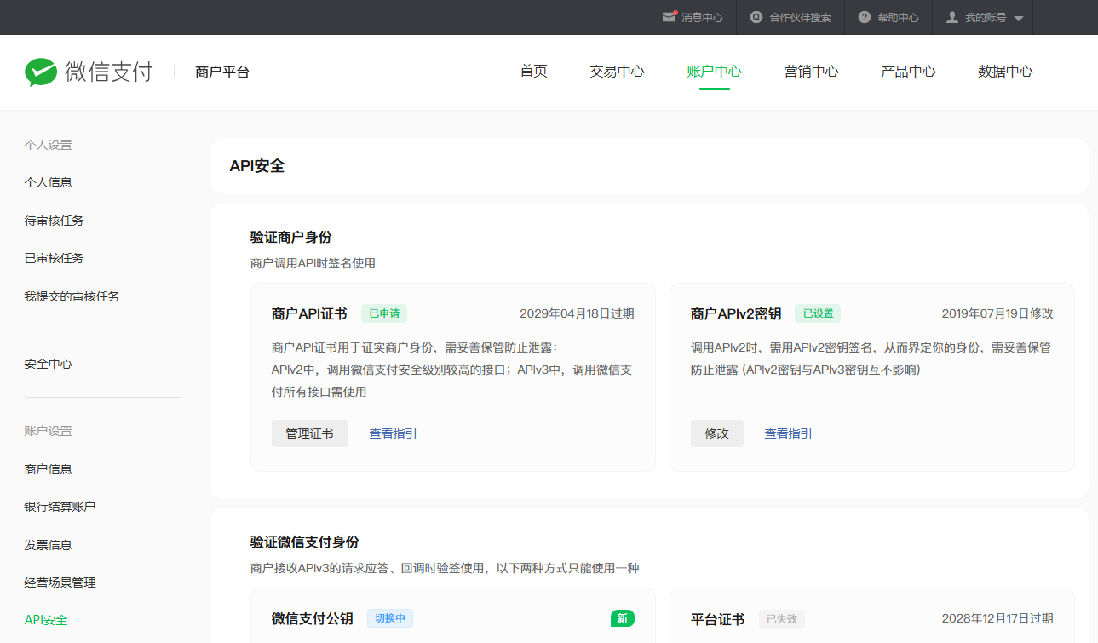Click the 商户APIv2密钥 card title
The height and width of the screenshot is (643, 1098).
(736, 313)
